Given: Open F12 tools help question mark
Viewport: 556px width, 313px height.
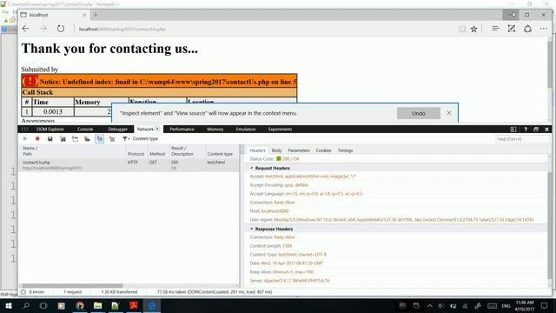Looking at the screenshot, I should tap(525, 130).
